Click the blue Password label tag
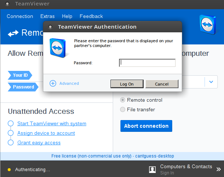This screenshot has height=177, width=224. tap(23, 87)
